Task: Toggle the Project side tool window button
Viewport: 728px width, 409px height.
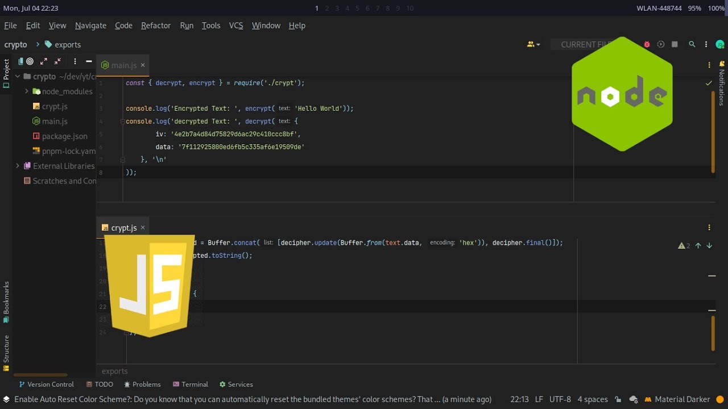Action: [6, 74]
